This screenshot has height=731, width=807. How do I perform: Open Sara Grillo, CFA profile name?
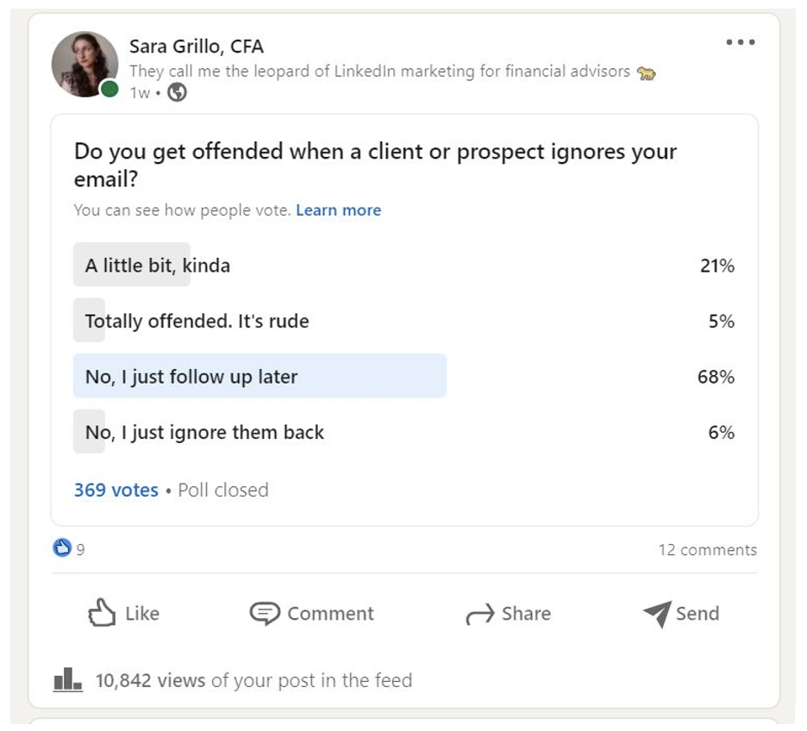tap(196, 49)
